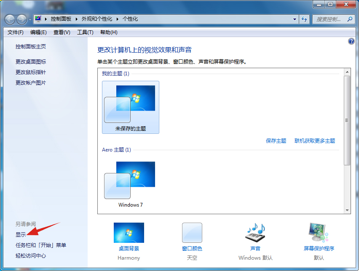The height and width of the screenshot is (271, 359).
Task: Open the 窗口颜色 text link
Action: tap(192, 249)
